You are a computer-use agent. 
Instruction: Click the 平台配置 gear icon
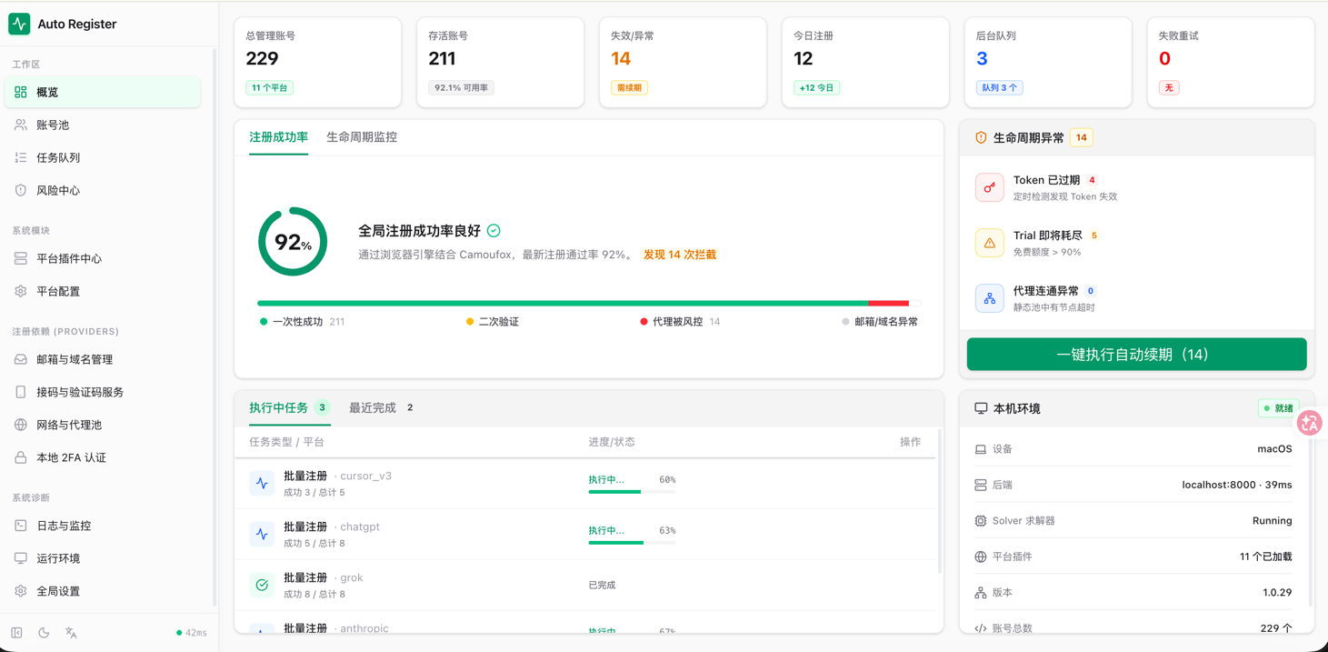point(21,291)
